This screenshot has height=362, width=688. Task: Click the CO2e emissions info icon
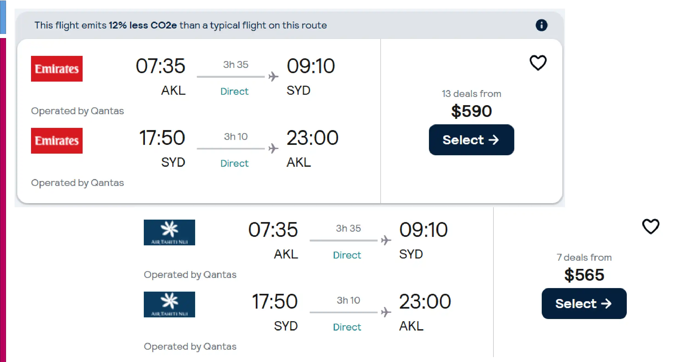click(x=541, y=25)
